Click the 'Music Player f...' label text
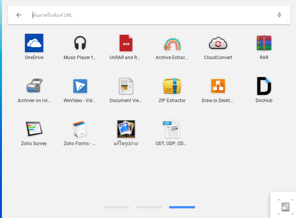296x218 pixels. 80,58
